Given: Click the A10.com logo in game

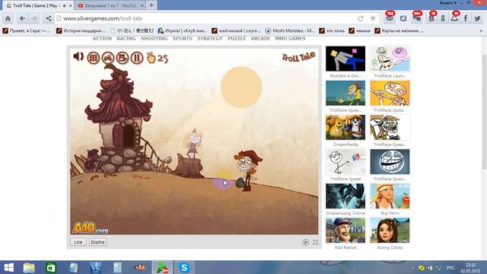Looking at the screenshot, I should tap(91, 228).
